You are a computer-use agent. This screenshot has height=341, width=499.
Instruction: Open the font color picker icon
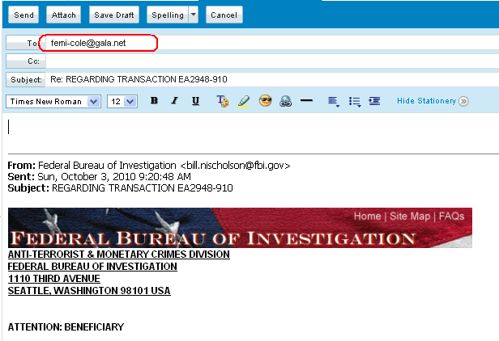tap(223, 101)
